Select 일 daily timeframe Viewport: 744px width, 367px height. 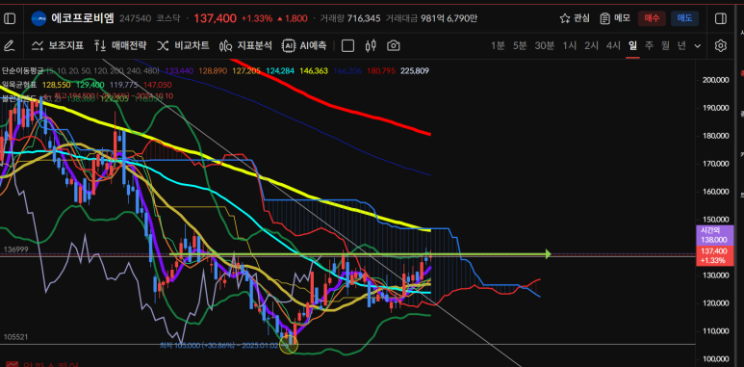[x=632, y=45]
